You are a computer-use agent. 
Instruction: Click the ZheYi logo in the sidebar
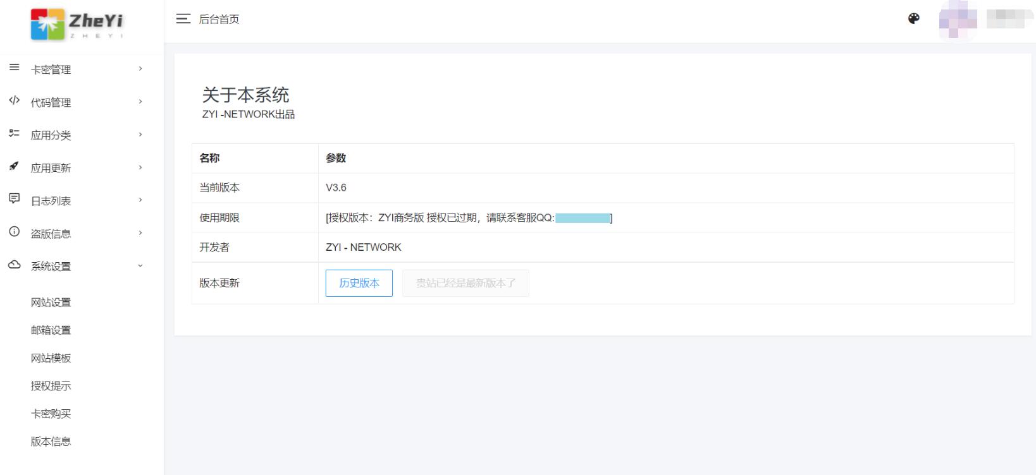pyautogui.click(x=77, y=24)
